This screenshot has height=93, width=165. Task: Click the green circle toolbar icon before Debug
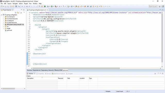45,6
